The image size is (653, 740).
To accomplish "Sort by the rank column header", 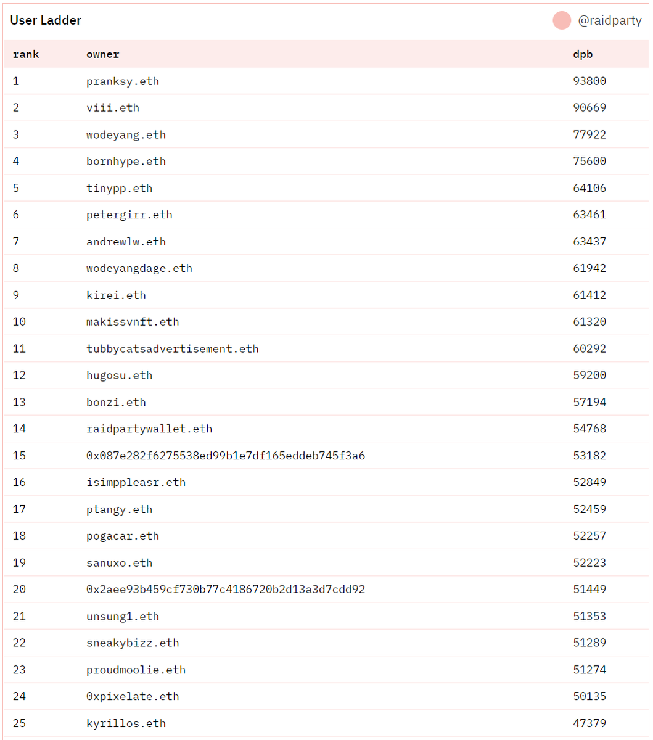I will (x=26, y=54).
